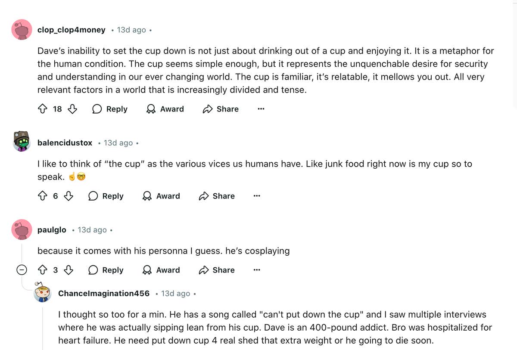Share paulglo's comment

[x=217, y=270]
